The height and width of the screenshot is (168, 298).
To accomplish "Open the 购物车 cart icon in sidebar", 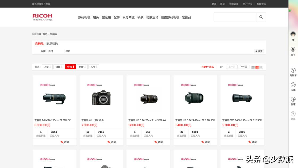I will coord(293,70).
